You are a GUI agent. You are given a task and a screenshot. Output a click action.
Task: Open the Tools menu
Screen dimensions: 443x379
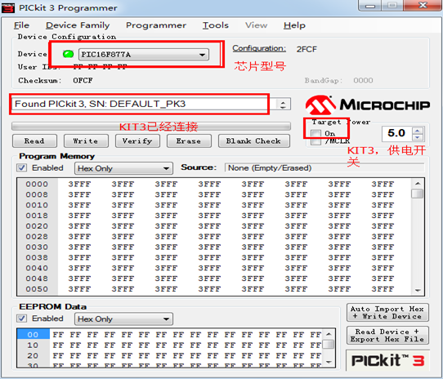coord(215,25)
